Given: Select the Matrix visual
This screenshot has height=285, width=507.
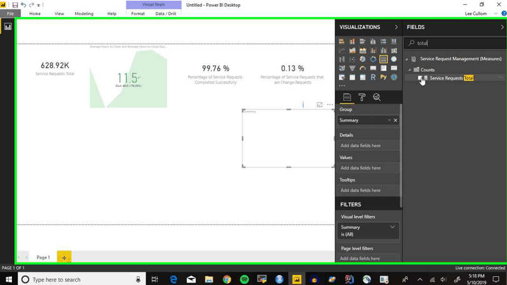Looking at the screenshot, I should click(x=363, y=77).
